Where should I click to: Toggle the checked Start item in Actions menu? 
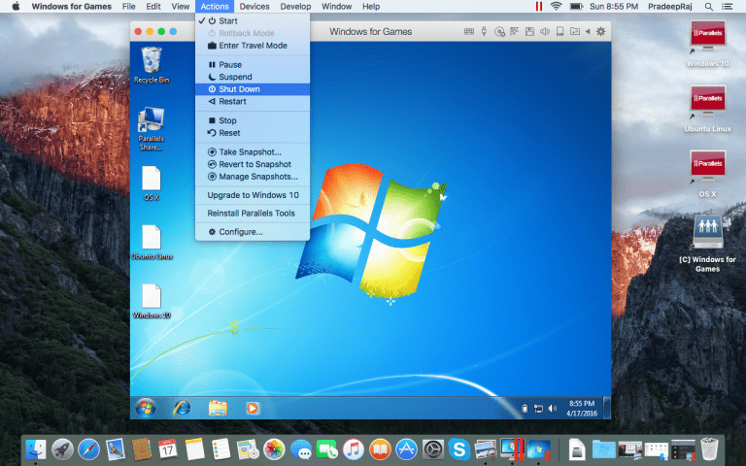coord(253,21)
